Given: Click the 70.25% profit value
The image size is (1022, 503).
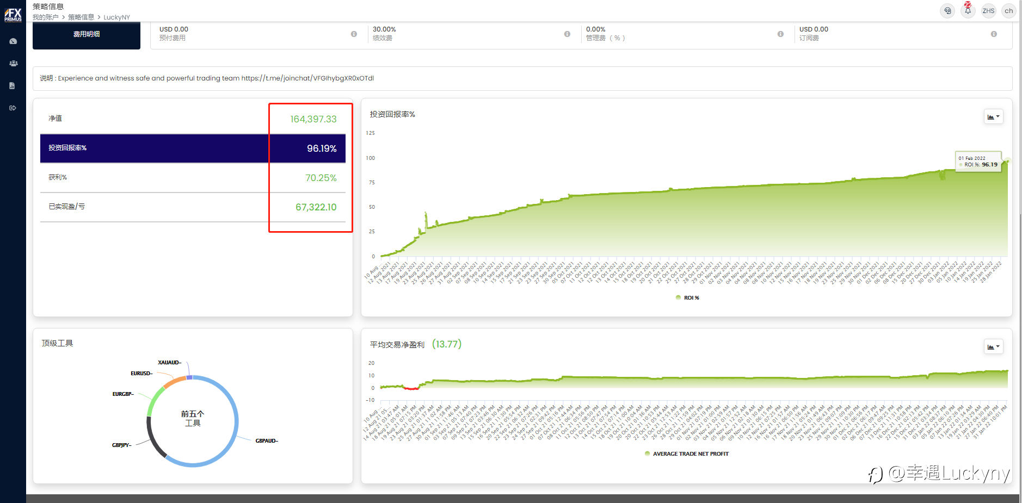Looking at the screenshot, I should pyautogui.click(x=321, y=178).
